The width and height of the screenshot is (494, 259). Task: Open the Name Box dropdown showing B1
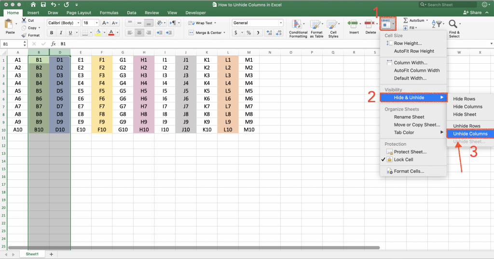25,44
